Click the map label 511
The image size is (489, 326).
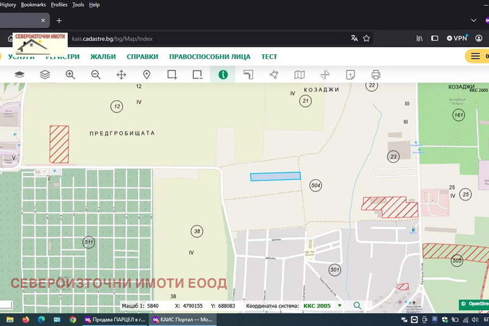[89, 242]
